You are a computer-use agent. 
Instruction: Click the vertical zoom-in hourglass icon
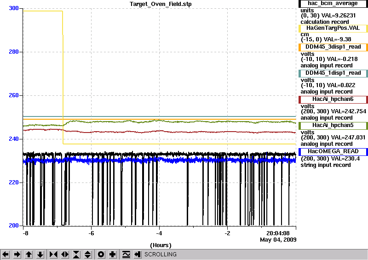tap(76, 254)
